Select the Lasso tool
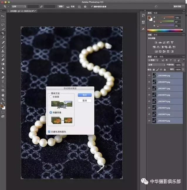Viewport: 187px width, 190px height. 3,25
